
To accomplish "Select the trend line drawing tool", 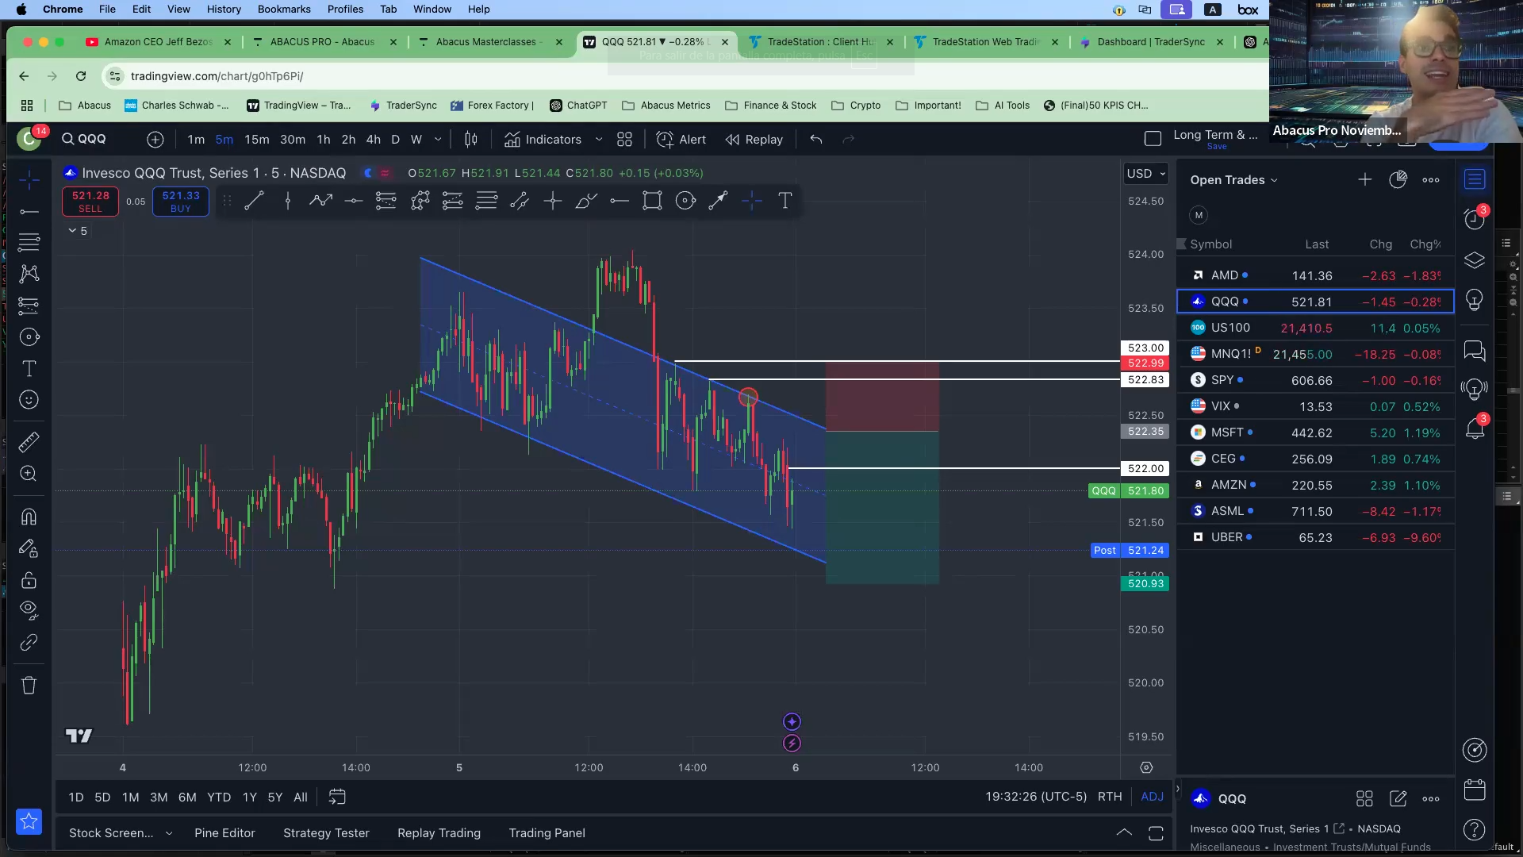I will [254, 202].
